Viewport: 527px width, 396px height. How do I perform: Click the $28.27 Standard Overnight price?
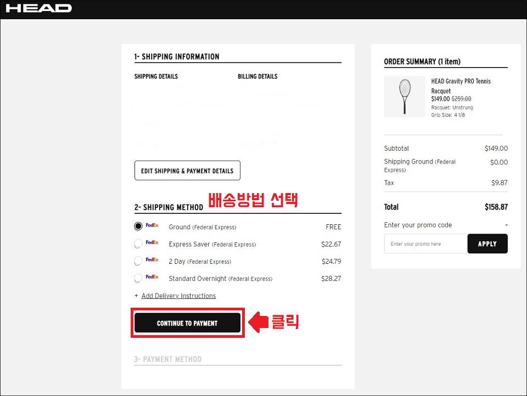(331, 279)
